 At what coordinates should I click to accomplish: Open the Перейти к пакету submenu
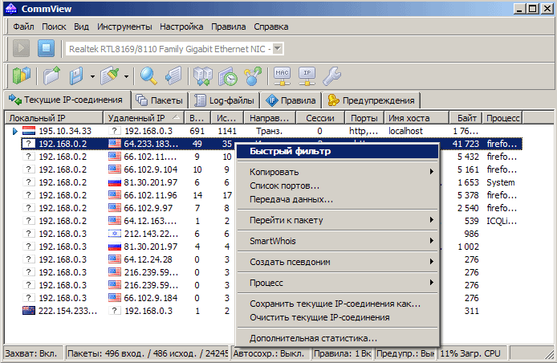pos(337,220)
